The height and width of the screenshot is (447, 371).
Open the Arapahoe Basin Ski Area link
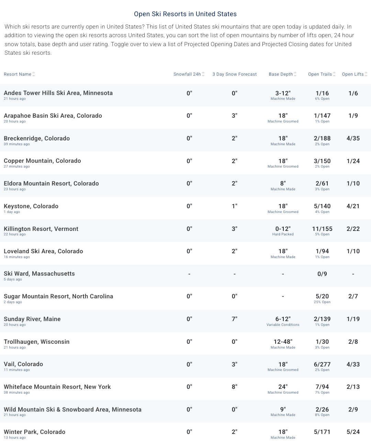53,116
